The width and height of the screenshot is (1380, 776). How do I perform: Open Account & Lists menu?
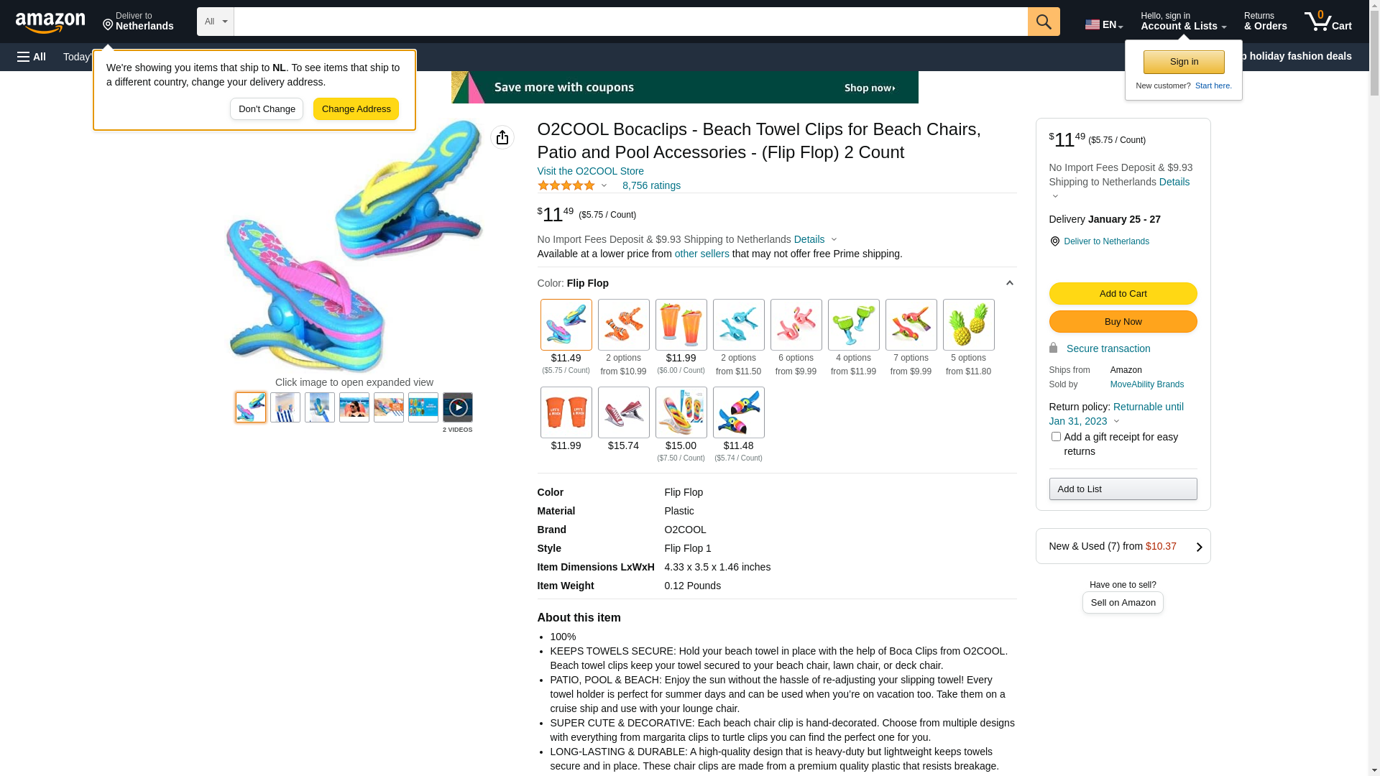(1183, 22)
